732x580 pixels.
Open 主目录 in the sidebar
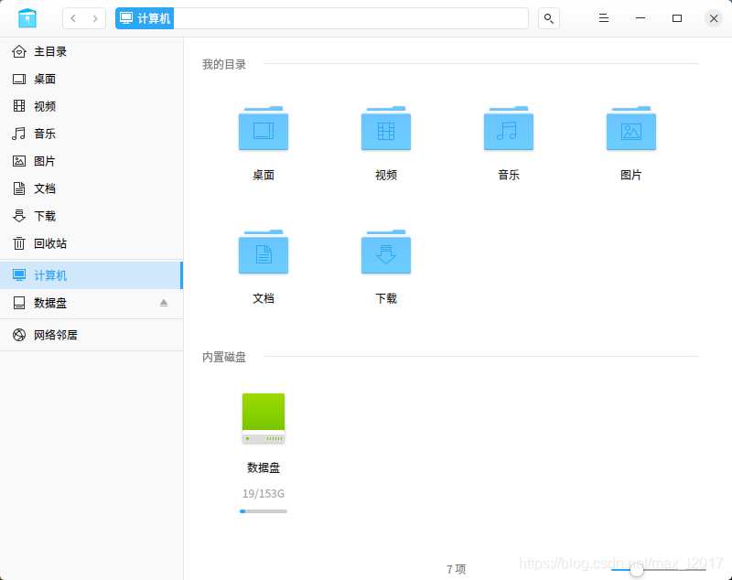pos(91,51)
